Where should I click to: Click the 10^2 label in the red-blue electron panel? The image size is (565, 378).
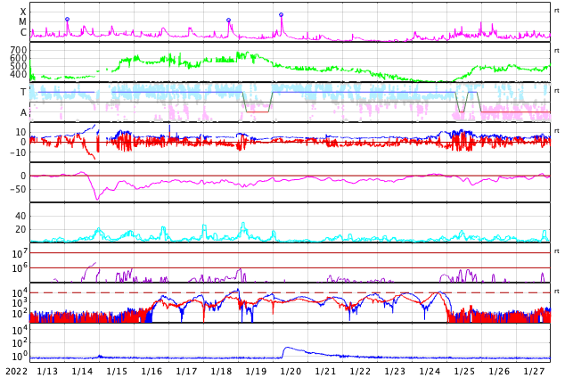(20, 314)
